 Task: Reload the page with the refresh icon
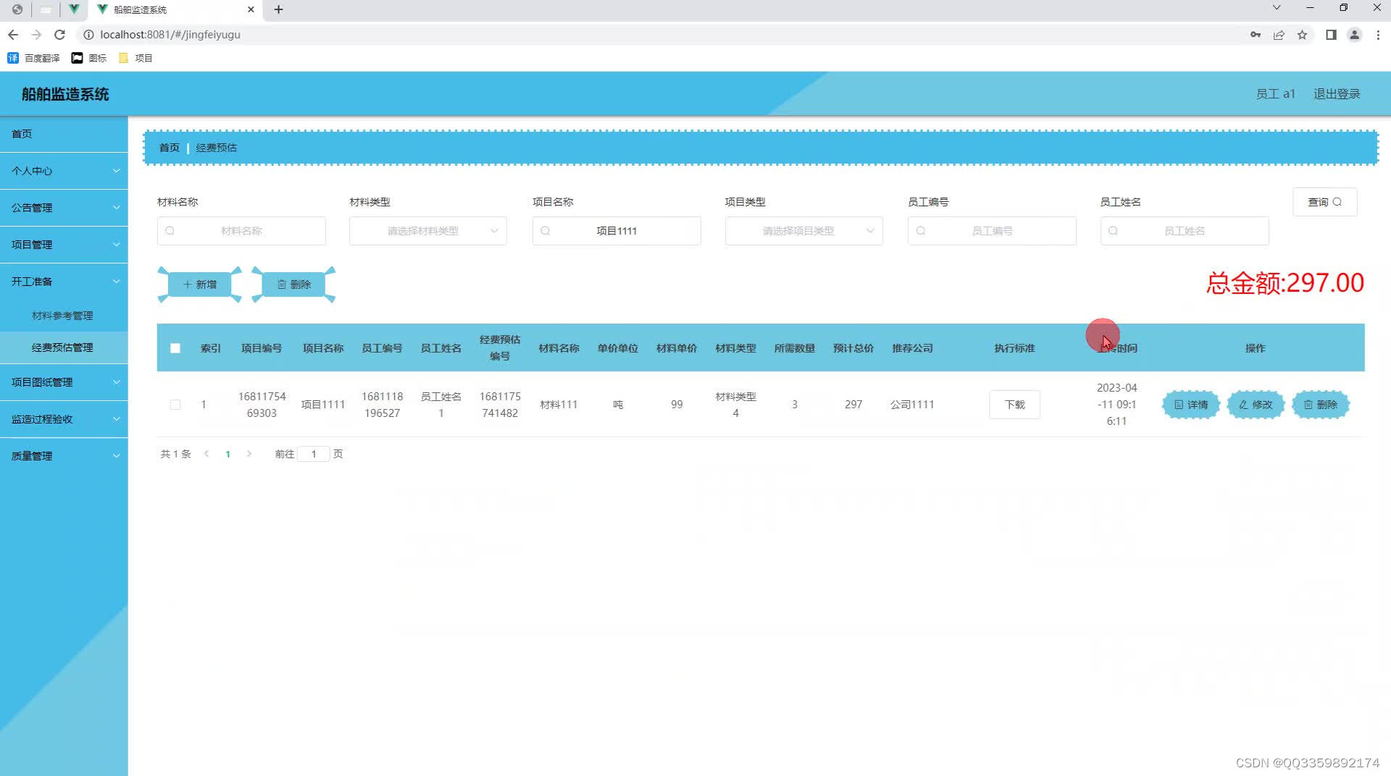tap(60, 35)
